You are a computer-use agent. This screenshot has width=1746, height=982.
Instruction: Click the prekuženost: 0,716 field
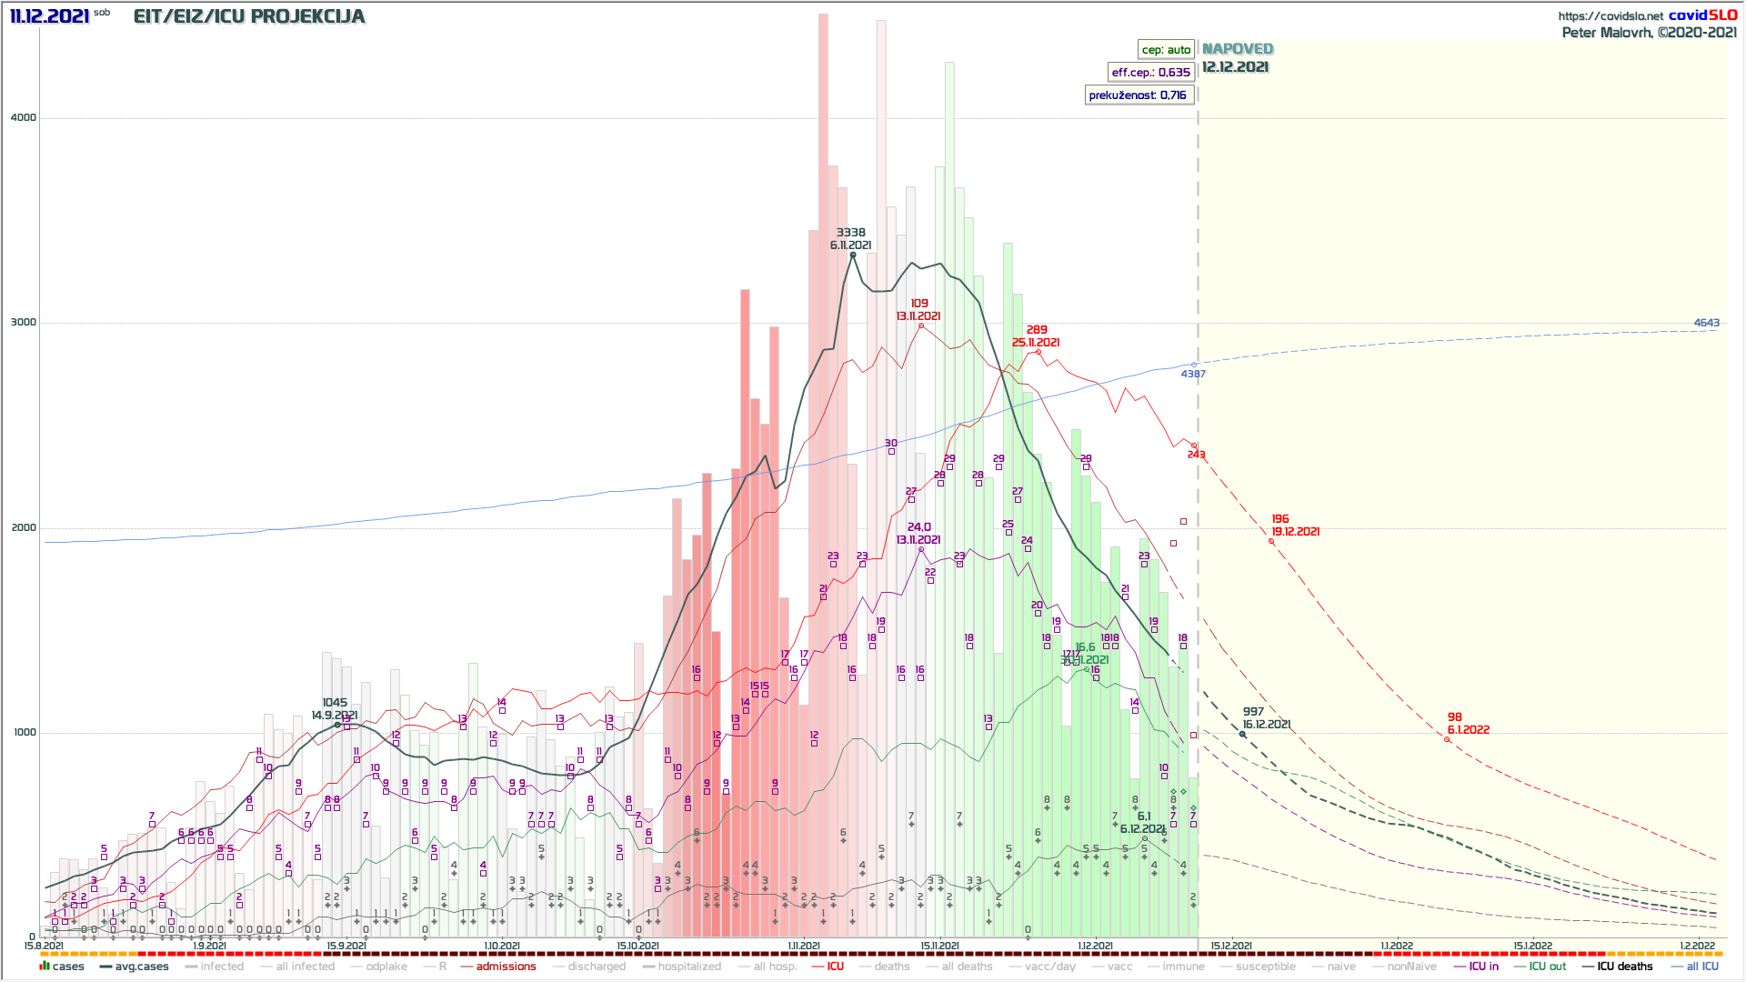pos(1138,95)
